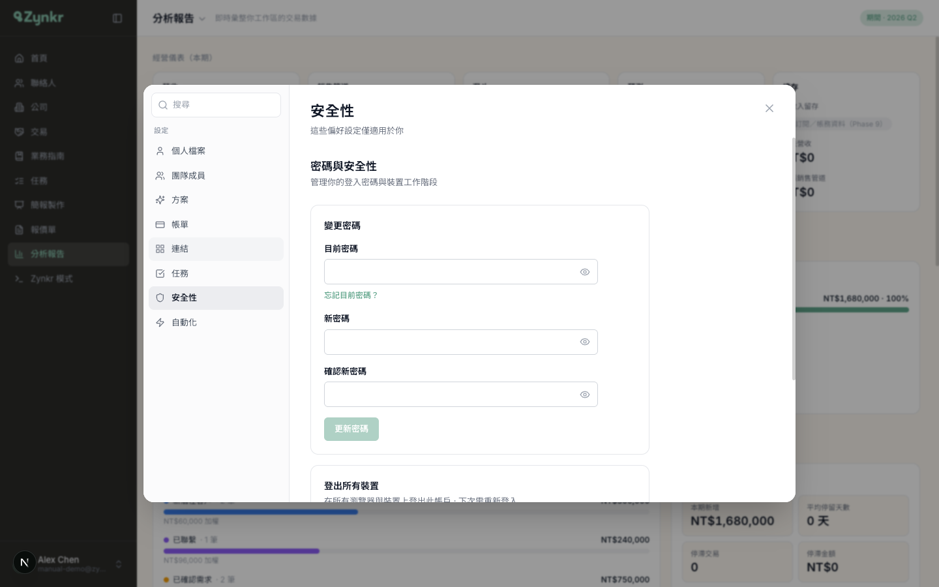Click the 登出所有裝置 card title
Viewport: 939px width, 587px height.
351,486
